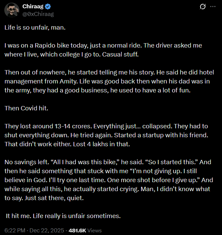This screenshot has height=235, width=222.
Task: Click the paragraph starting 'I was on a Rapido bike'
Action: pos(103,50)
